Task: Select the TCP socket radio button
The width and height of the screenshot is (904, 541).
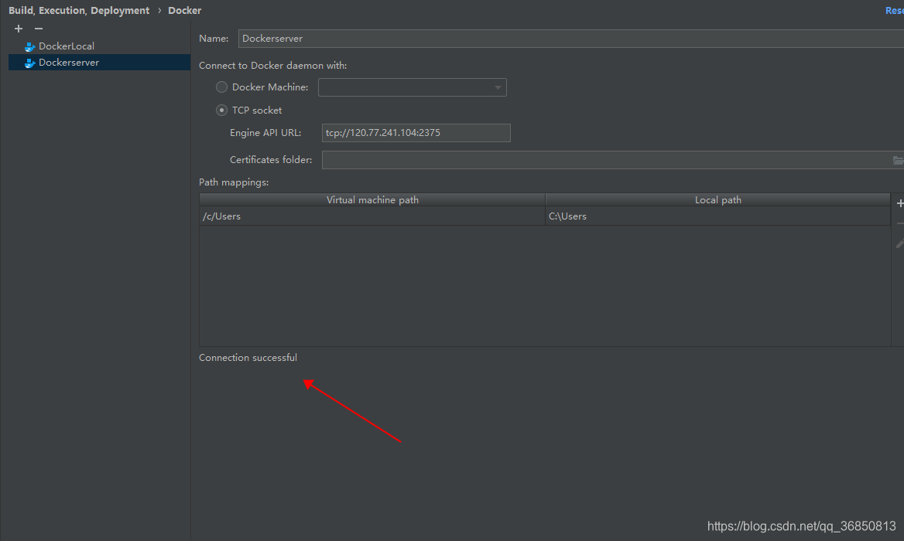Action: tap(221, 110)
